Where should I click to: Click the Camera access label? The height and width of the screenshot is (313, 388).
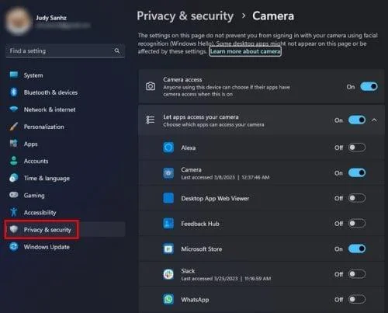tap(182, 79)
